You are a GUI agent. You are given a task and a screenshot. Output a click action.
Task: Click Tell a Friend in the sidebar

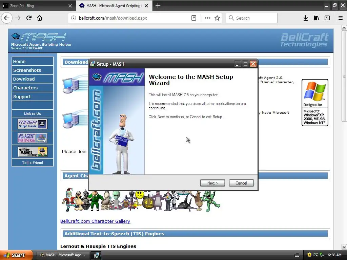(x=33, y=162)
